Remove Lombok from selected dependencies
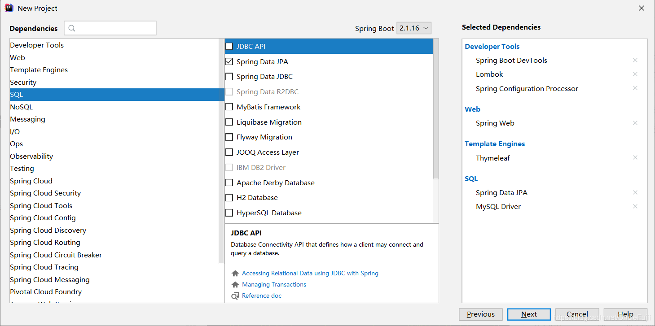The image size is (655, 326). click(x=635, y=74)
